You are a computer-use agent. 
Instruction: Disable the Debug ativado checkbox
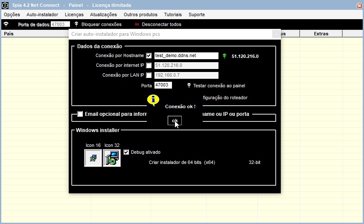[126, 152]
